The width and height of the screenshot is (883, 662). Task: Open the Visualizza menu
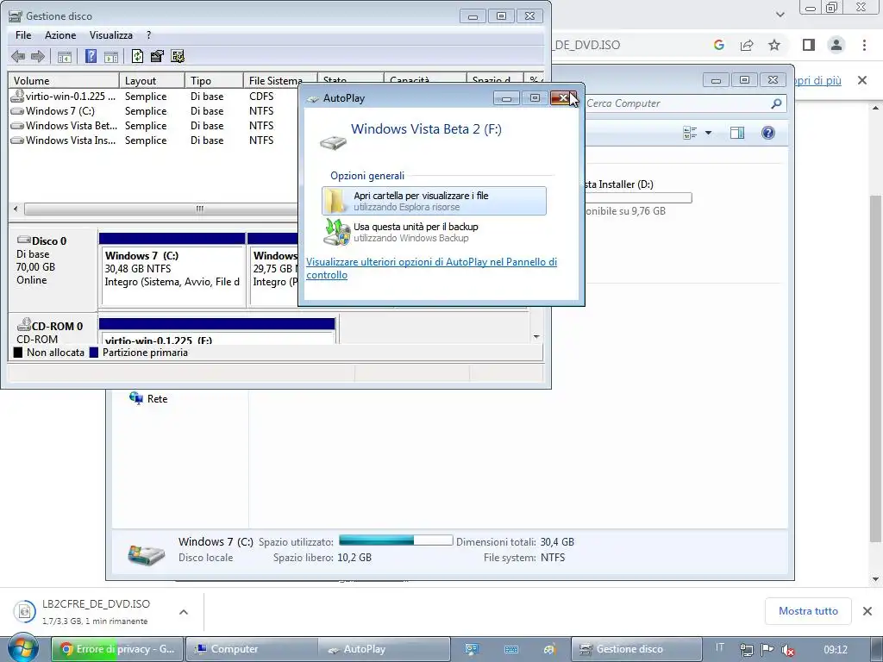[x=111, y=34]
